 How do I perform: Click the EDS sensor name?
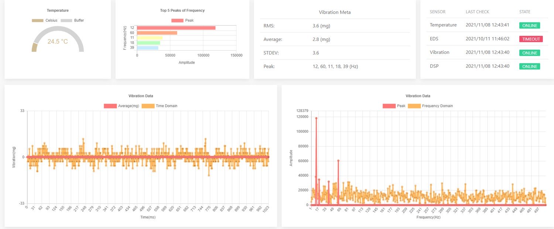434,39
